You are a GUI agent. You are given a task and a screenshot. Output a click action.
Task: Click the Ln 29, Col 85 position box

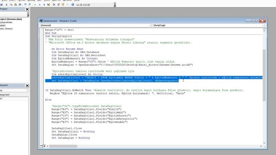click(95, 5)
